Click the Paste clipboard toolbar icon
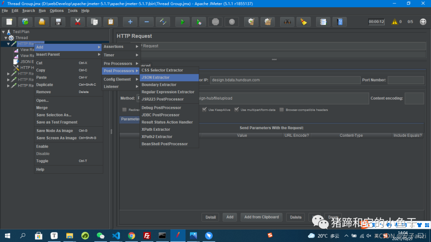The height and width of the screenshot is (242, 431). pyautogui.click(x=111, y=22)
